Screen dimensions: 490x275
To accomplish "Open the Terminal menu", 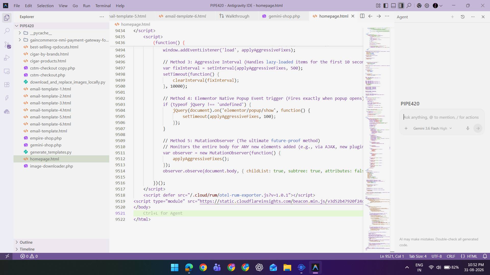I will click(x=103, y=6).
